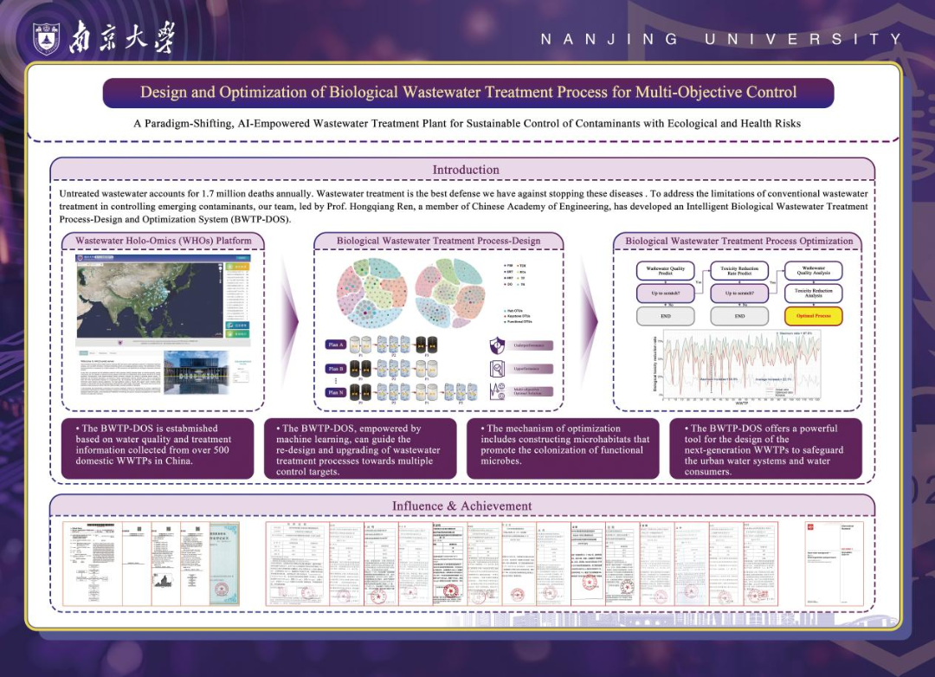Click the text box about 'over 500 domestic WWTPs'
The image size is (935, 677).
158,448
